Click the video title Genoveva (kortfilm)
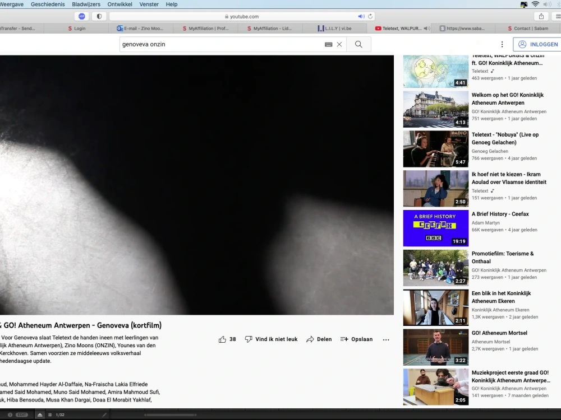This screenshot has height=420, width=561. coord(80,325)
